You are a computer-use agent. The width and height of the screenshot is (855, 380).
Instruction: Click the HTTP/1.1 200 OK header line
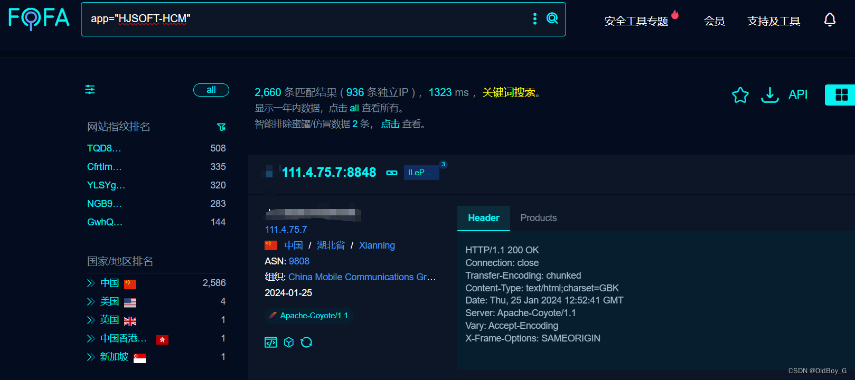pos(502,250)
